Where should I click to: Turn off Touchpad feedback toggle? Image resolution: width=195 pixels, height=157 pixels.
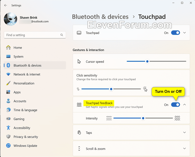(x=175, y=105)
